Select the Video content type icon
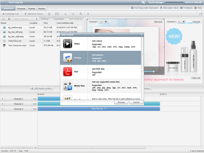Image resolution: width=204 pixels, height=153 pixels. click(68, 44)
